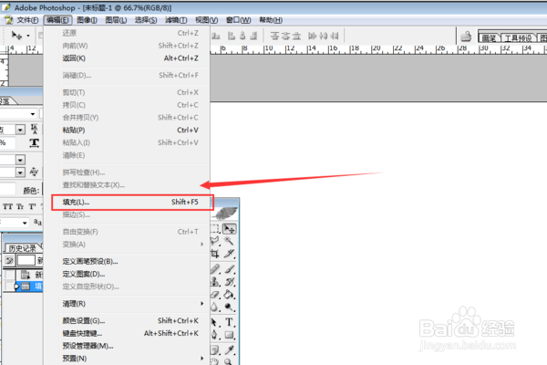This screenshot has width=547, height=365.
Task: Select the Pen tool
Action: [x=214, y=335]
